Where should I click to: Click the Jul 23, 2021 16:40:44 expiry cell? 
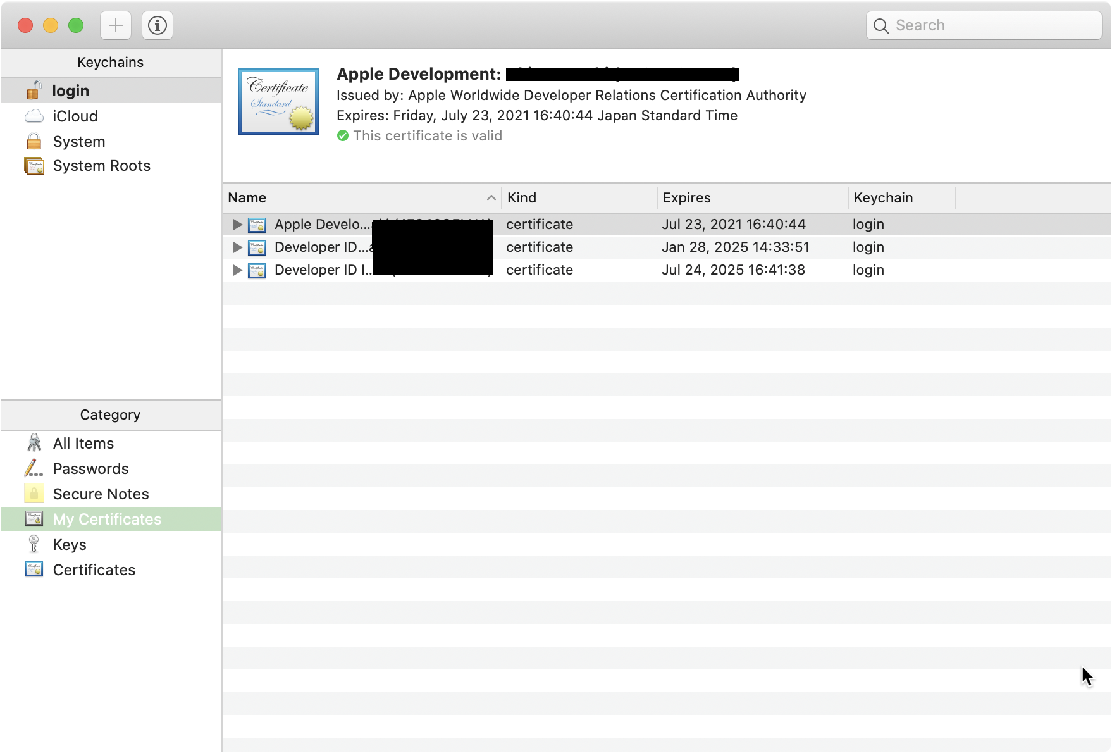(x=734, y=225)
